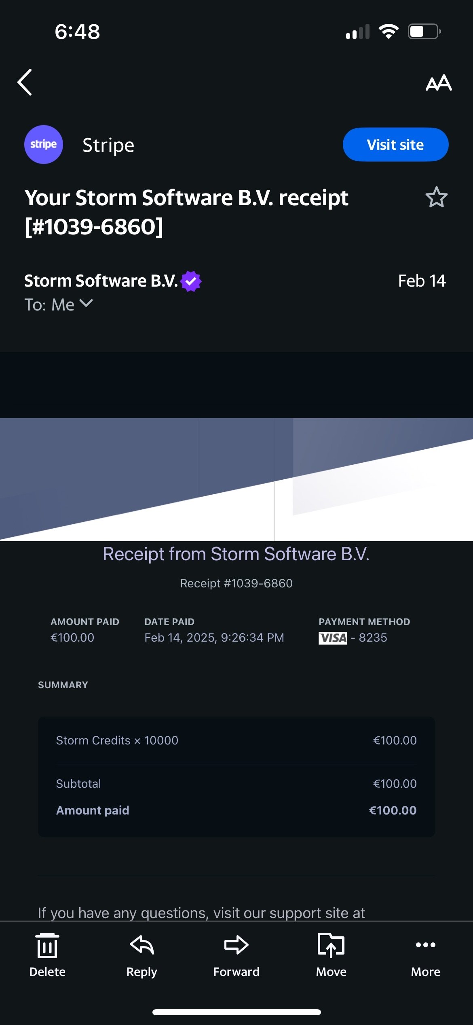This screenshot has height=1025, width=473.
Task: Tap the cellular signal icon
Action: tap(358, 32)
